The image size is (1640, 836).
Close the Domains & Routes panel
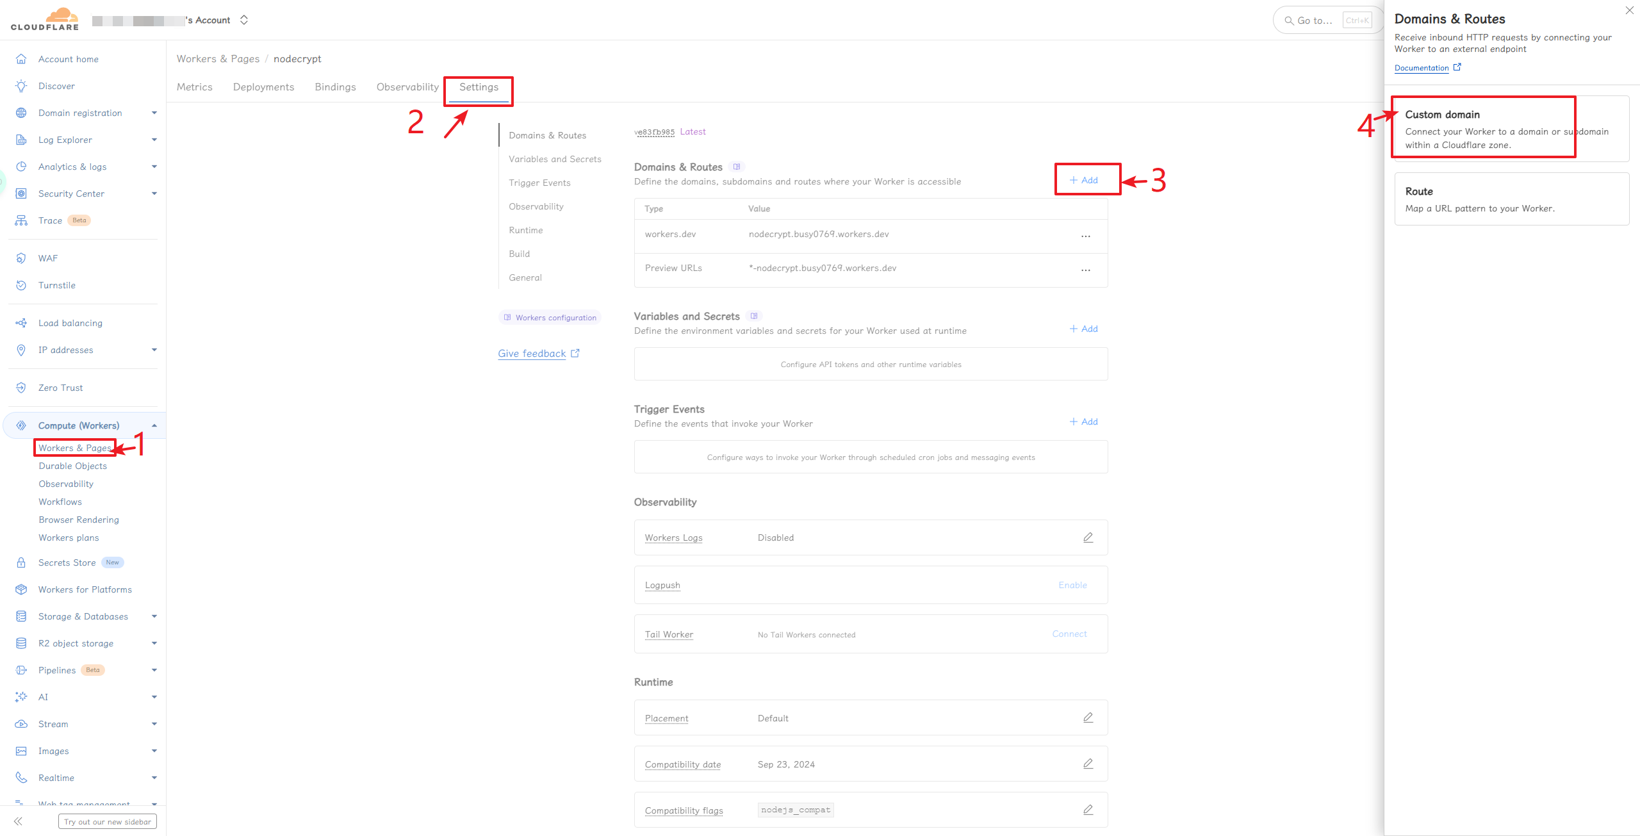point(1629,10)
